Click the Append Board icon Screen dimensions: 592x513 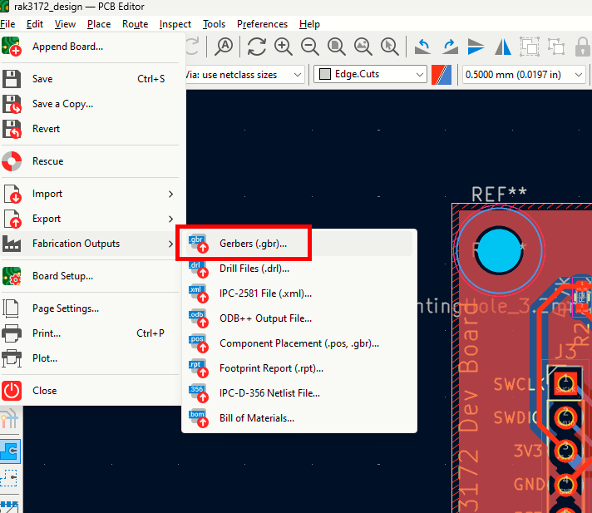[12, 47]
